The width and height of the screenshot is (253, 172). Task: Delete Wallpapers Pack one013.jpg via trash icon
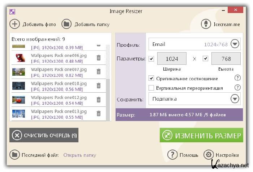point(98,113)
